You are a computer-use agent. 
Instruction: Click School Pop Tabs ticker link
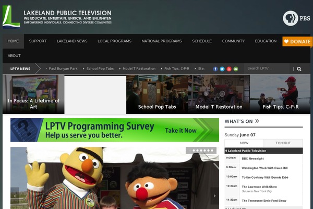pos(100,68)
